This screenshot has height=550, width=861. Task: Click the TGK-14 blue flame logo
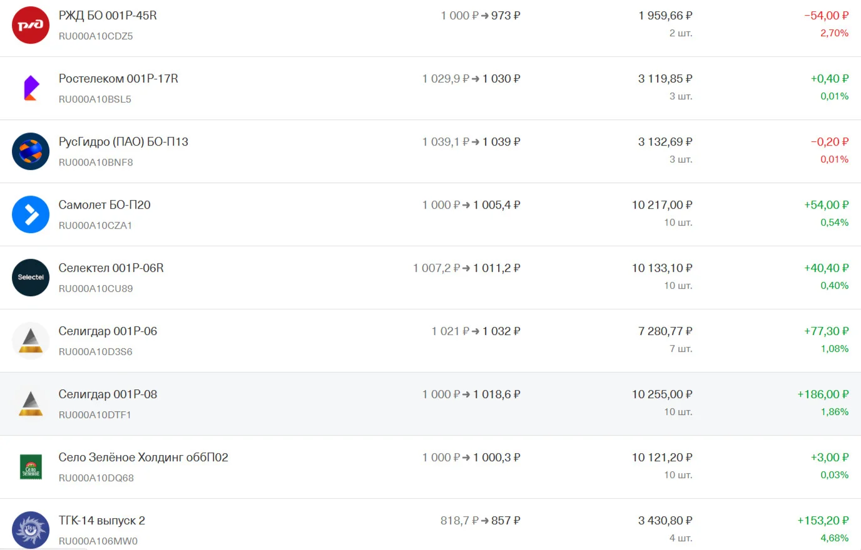(31, 530)
